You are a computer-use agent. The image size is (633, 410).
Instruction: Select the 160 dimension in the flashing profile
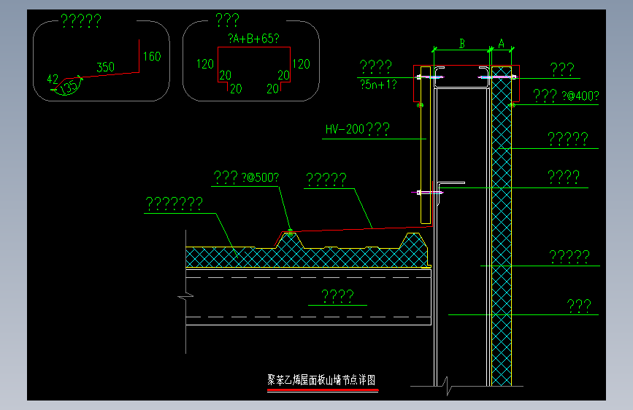tap(152, 56)
